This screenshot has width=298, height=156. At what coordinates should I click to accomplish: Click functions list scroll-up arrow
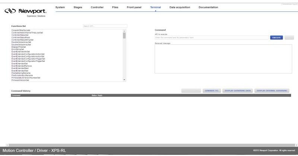(x=124, y=31)
